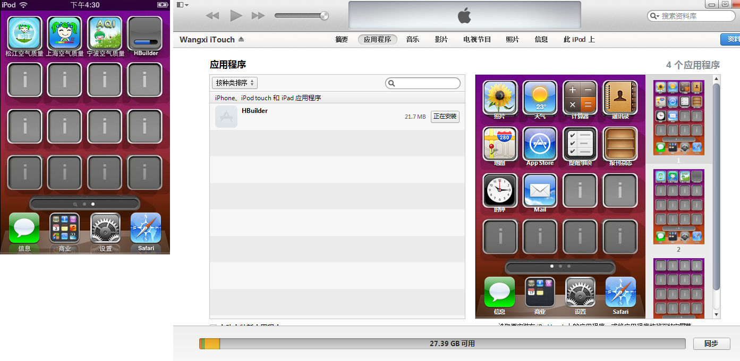Click the 4 个应用程序 count label

tap(693, 65)
